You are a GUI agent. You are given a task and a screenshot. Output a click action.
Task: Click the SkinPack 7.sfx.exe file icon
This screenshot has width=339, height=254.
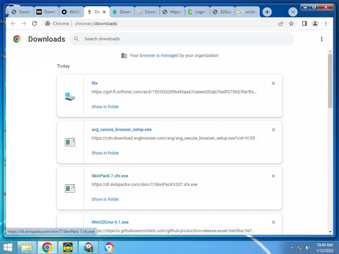[70, 188]
